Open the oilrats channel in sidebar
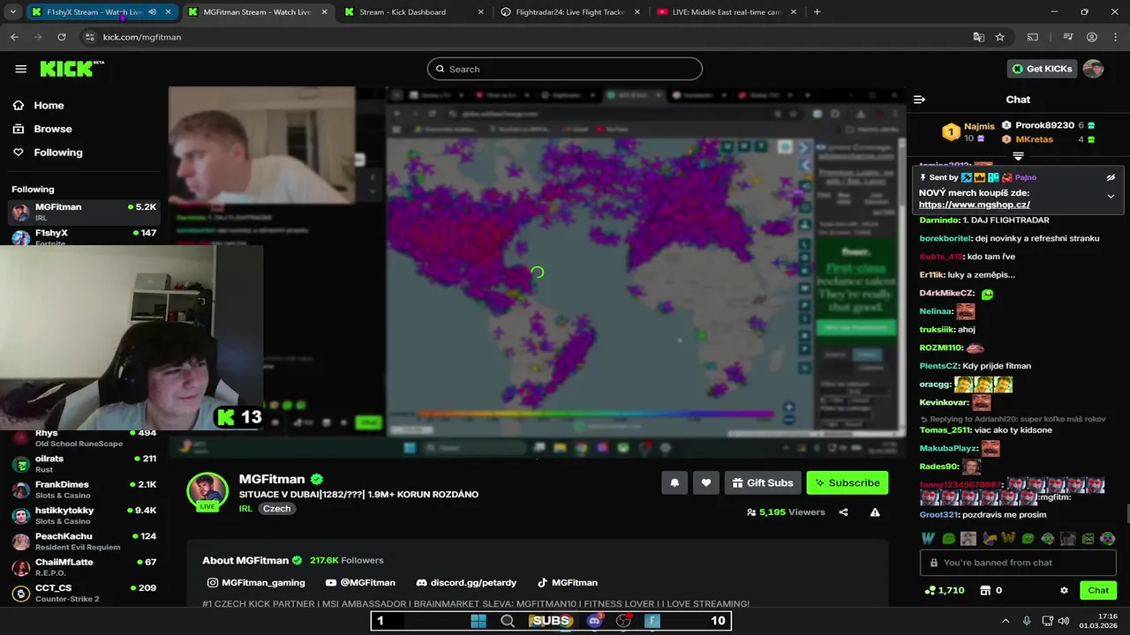The image size is (1130, 635). tap(84, 464)
